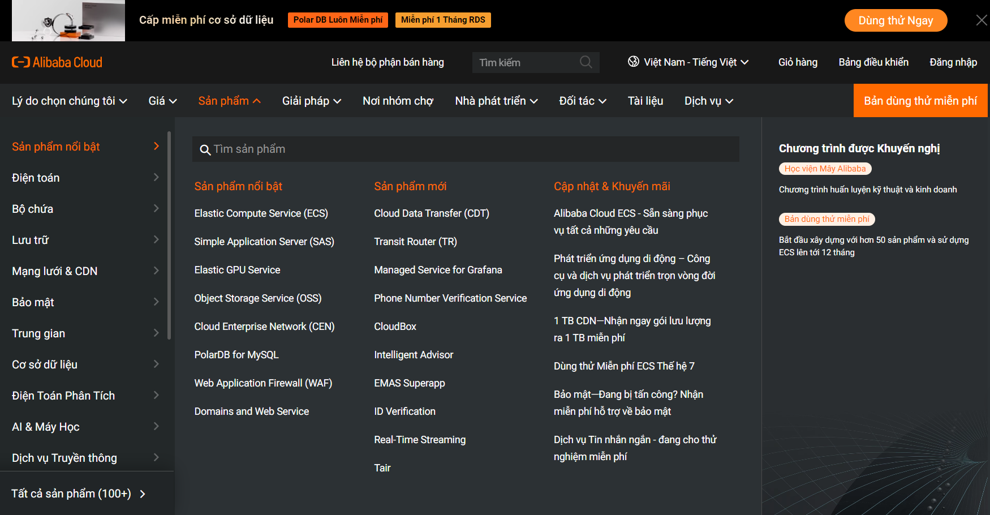Open Phone Number Verification Service
Viewport: 990px width, 515px height.
(450, 298)
